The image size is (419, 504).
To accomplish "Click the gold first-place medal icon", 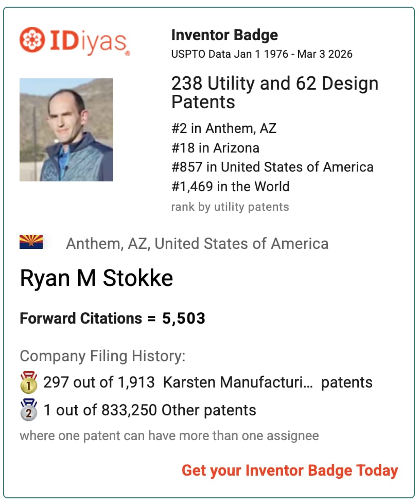I will [28, 382].
